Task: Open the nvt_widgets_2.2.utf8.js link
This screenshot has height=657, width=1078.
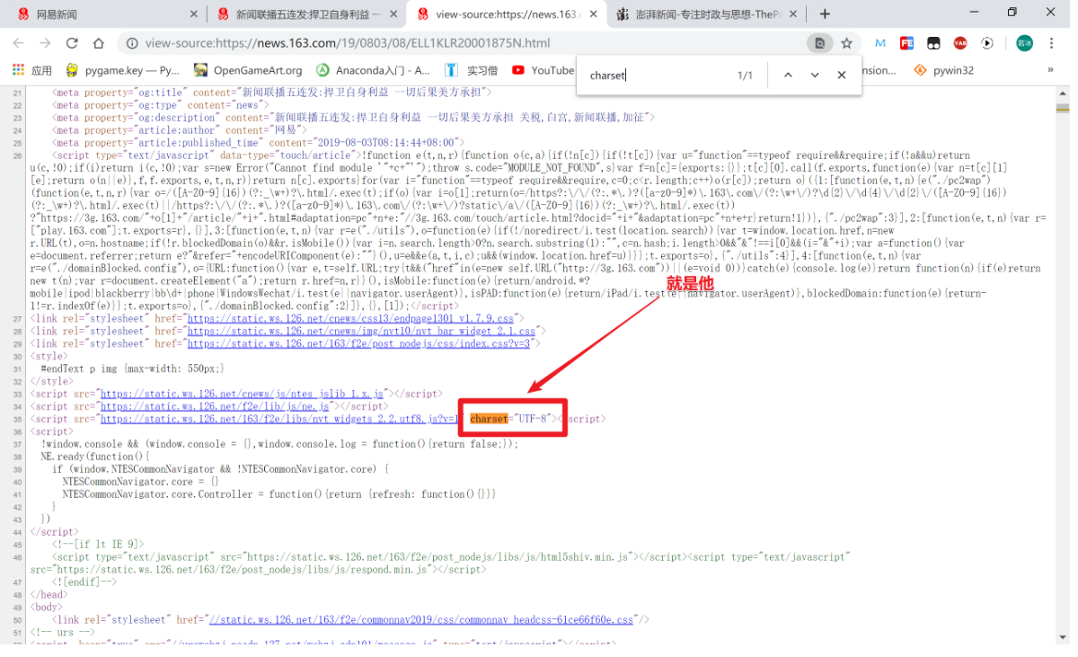Action: (280, 419)
